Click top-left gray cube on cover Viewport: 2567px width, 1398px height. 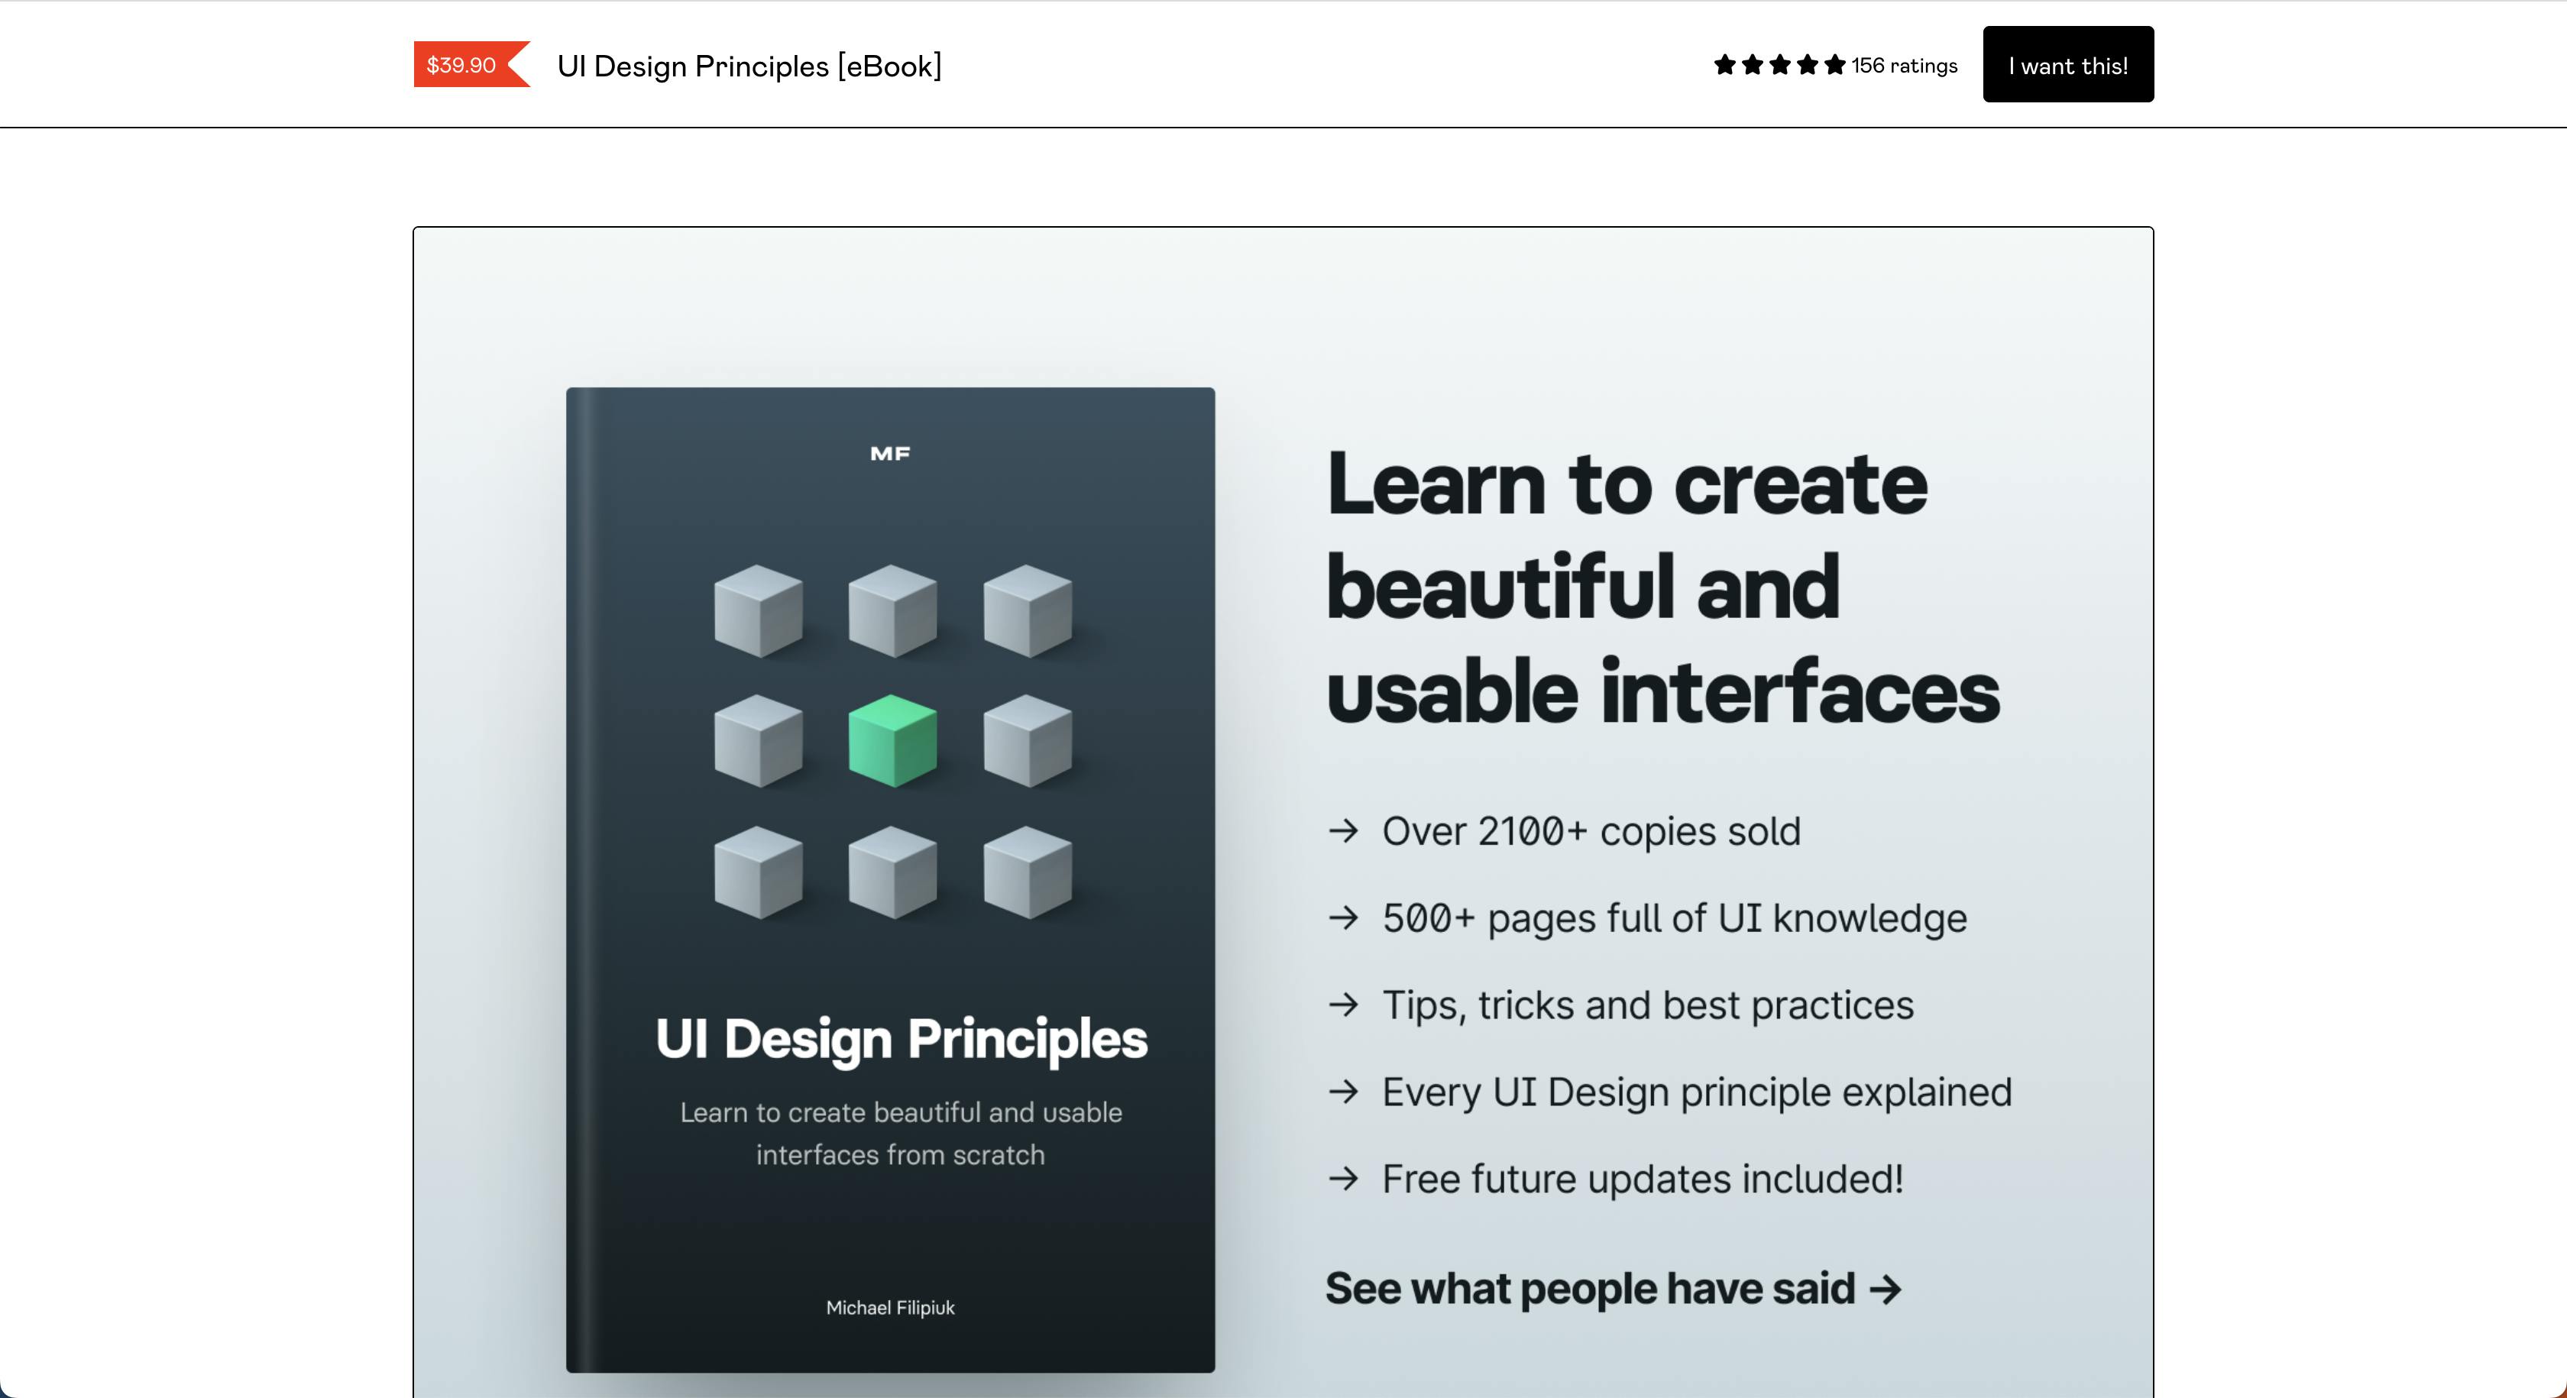759,611
